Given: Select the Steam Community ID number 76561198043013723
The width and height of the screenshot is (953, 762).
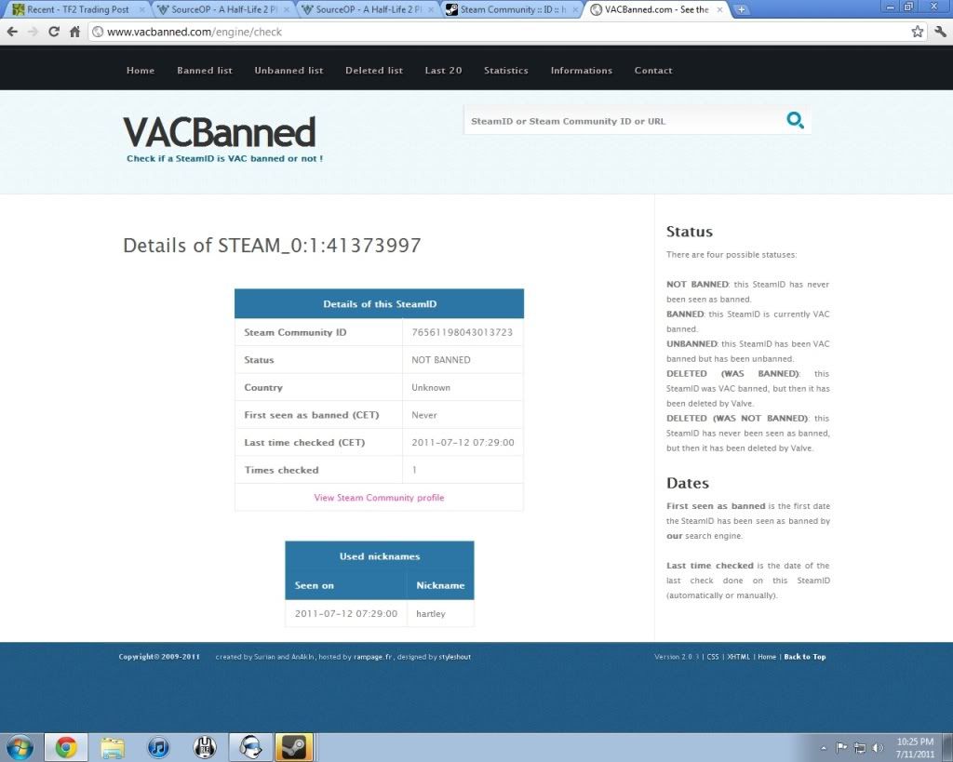Looking at the screenshot, I should (x=462, y=332).
